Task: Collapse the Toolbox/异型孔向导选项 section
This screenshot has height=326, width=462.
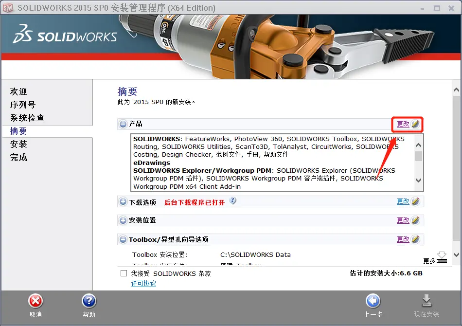Action: coord(123,240)
